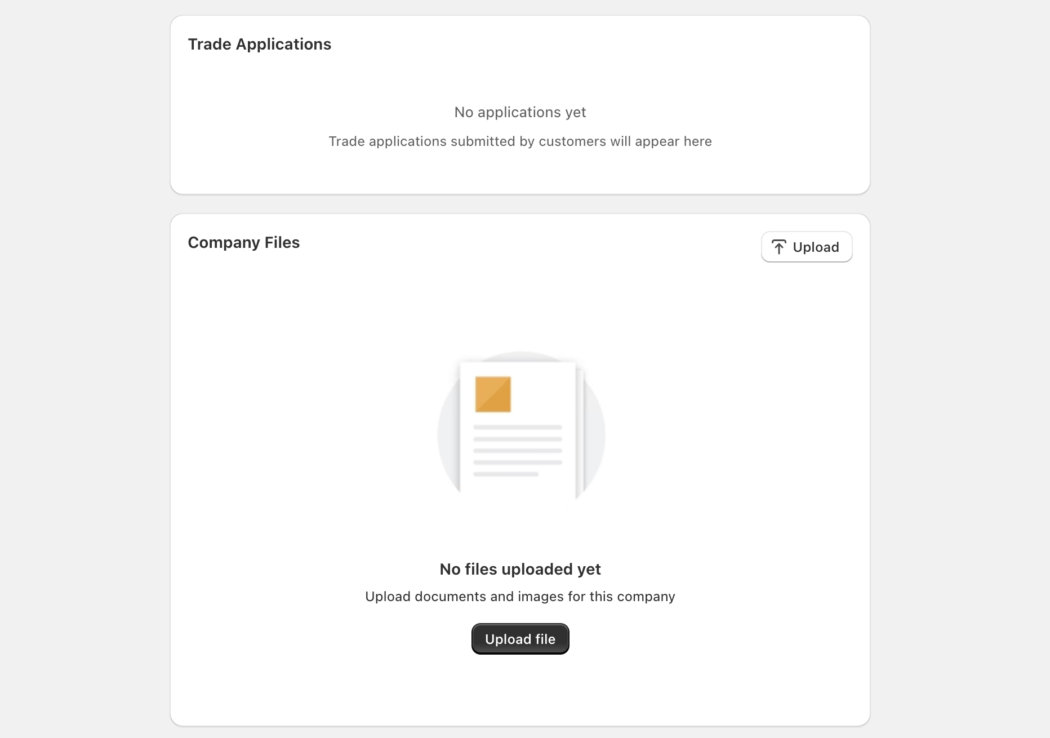The image size is (1050, 738).
Task: Select the Company Files heading
Action: pyautogui.click(x=244, y=242)
